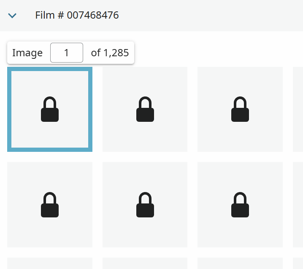This screenshot has height=269, width=303.
Task: Collapse the Film # 007468476 section chevron
Action: click(x=12, y=16)
